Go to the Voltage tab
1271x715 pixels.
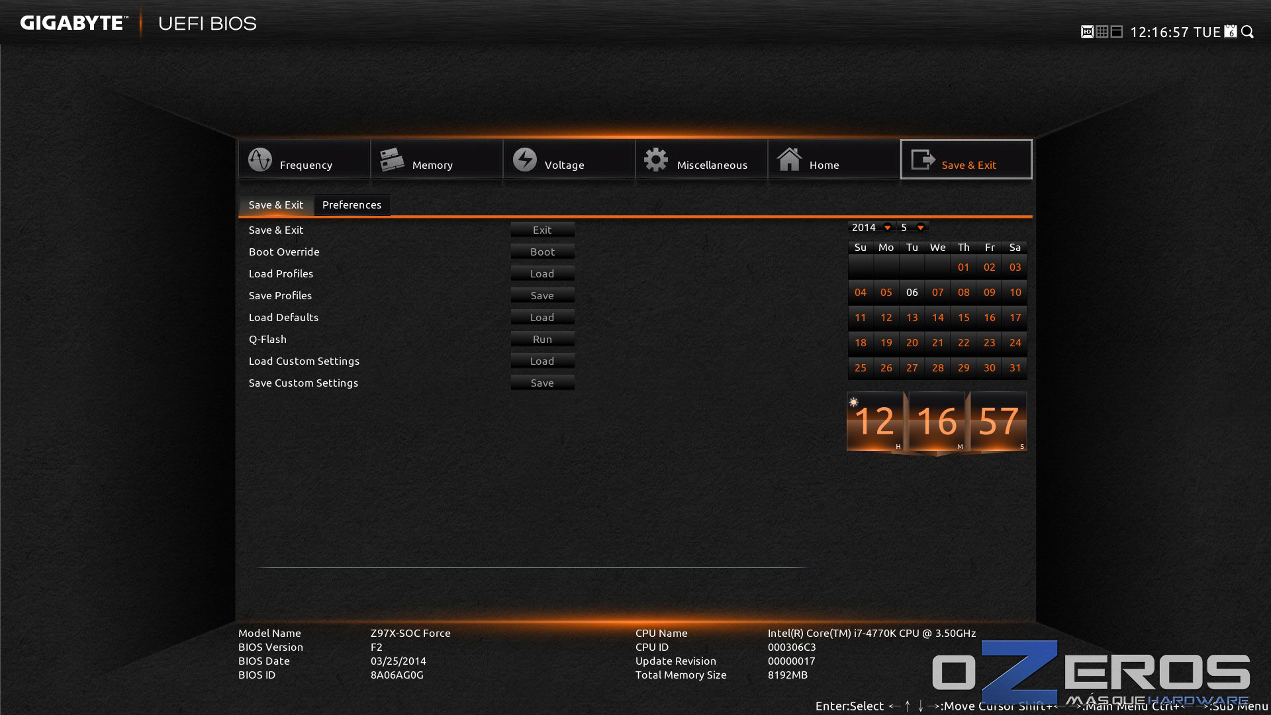[569, 160]
